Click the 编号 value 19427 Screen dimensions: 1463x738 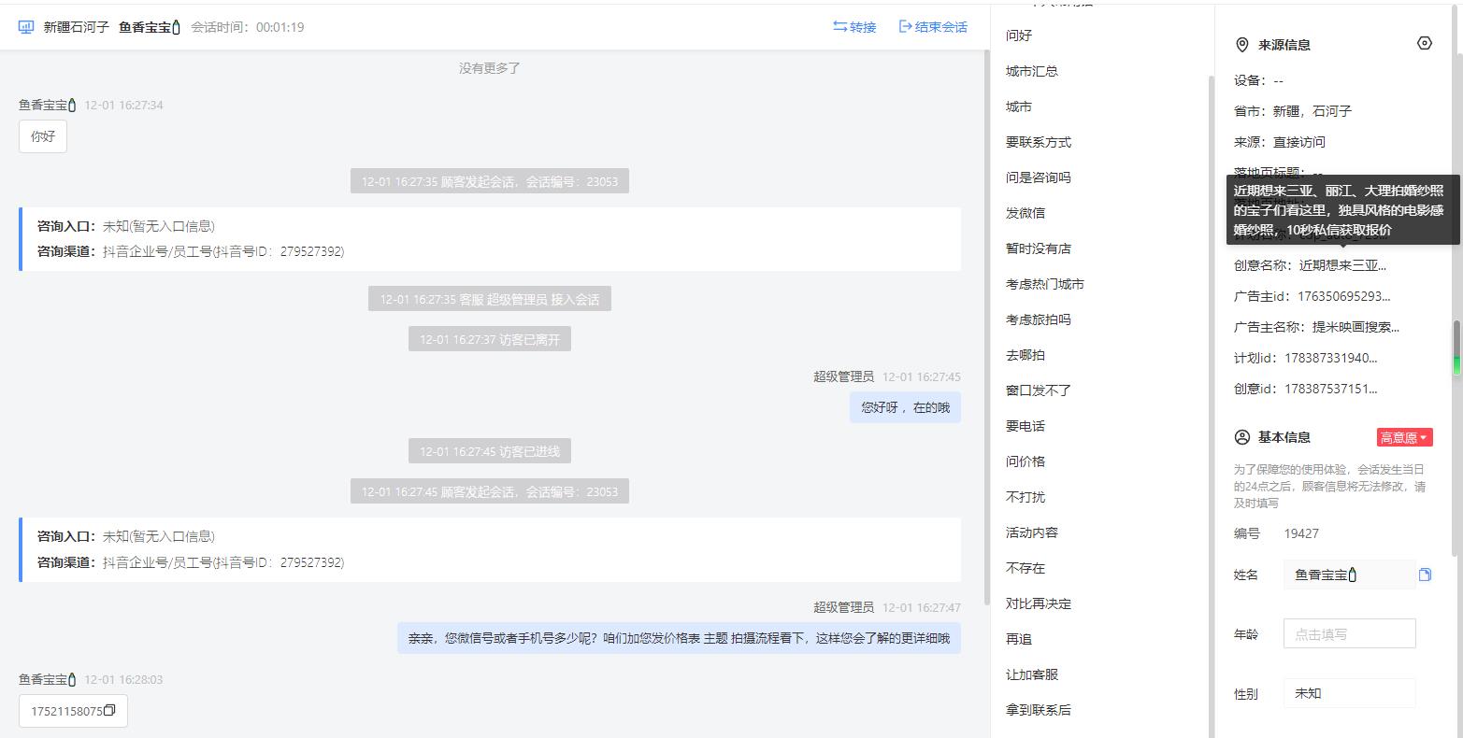coord(1301,533)
